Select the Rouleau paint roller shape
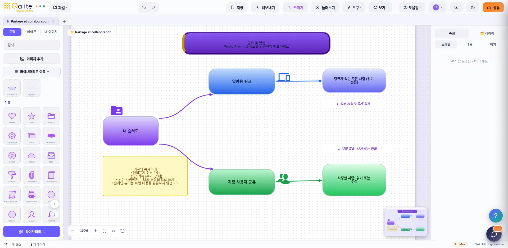This screenshot has width=508, height=248. (x=12, y=175)
